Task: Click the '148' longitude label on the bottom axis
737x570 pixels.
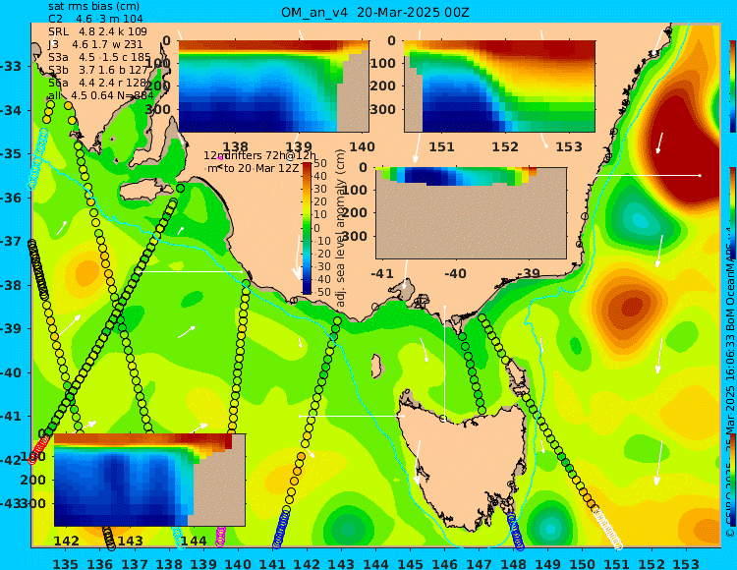Action: click(x=514, y=563)
